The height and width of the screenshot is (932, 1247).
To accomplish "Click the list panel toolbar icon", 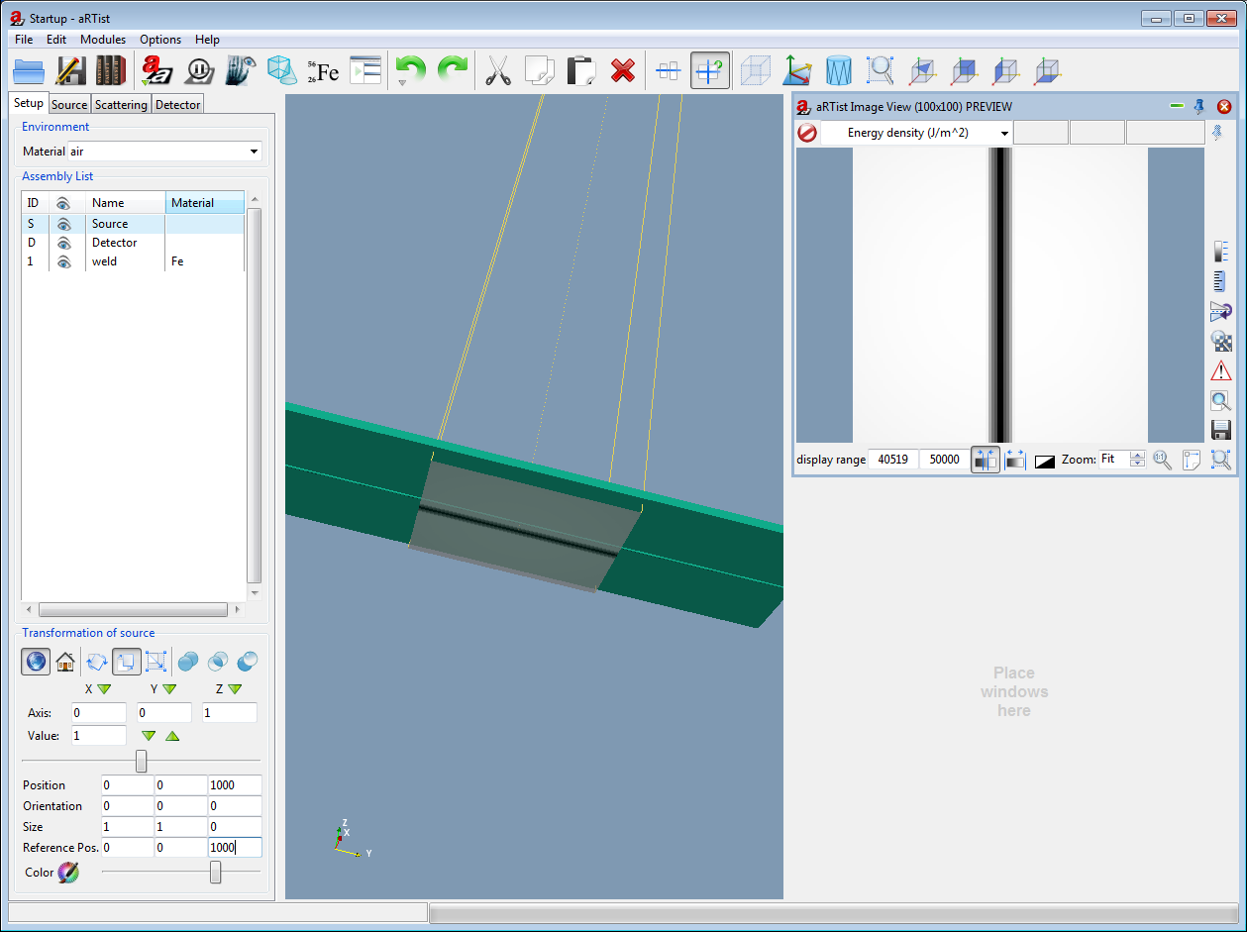I will click(365, 70).
